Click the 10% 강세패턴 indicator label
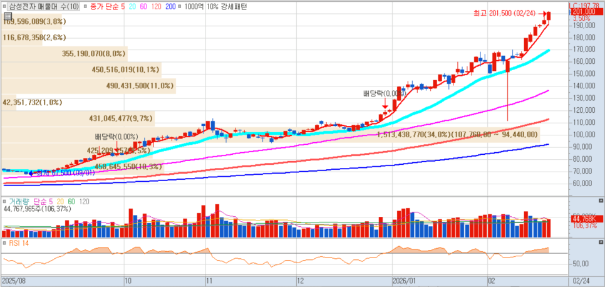This screenshot has width=605, height=287. click(227, 6)
